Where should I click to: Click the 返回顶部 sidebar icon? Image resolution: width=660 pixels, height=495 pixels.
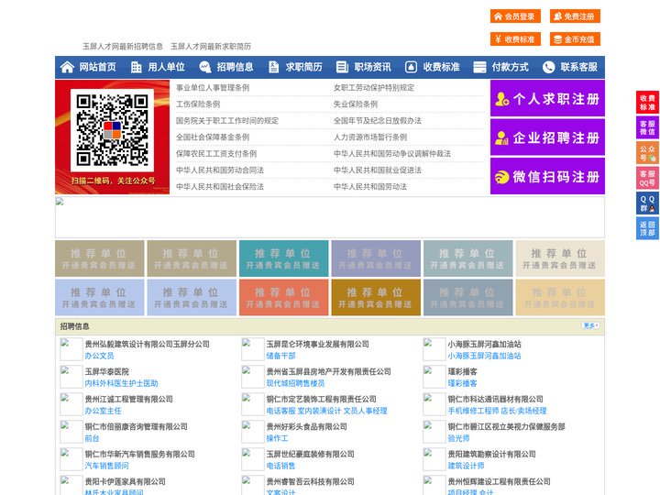point(647,228)
